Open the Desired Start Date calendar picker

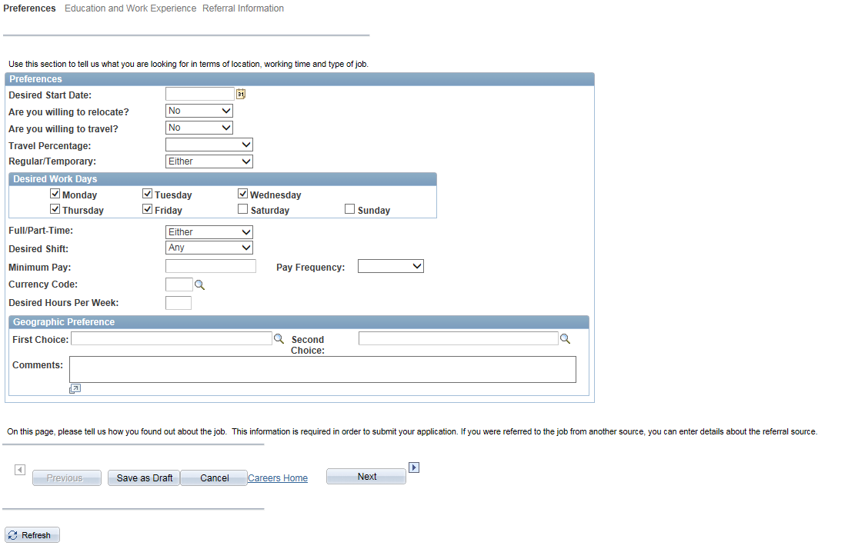(241, 94)
